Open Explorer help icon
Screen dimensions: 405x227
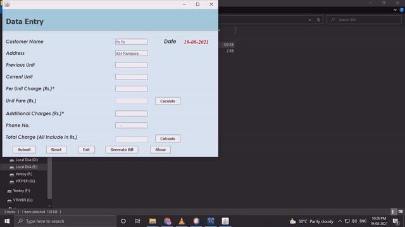pyautogui.click(x=402, y=10)
